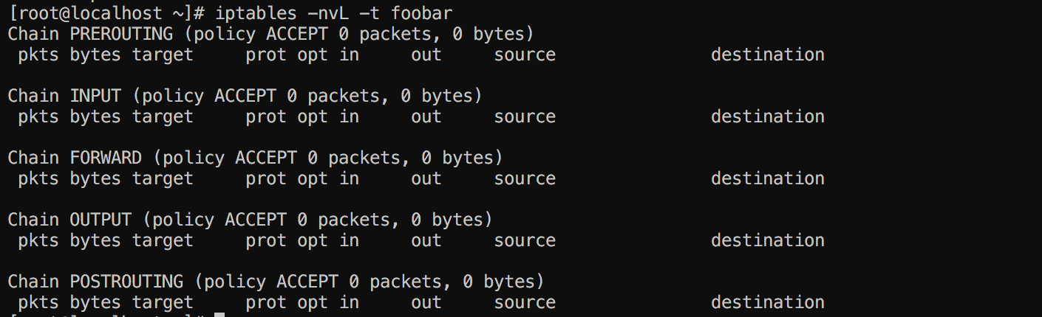Click the POSTROUTING chain name
The width and height of the screenshot is (1042, 317).
pos(126,282)
